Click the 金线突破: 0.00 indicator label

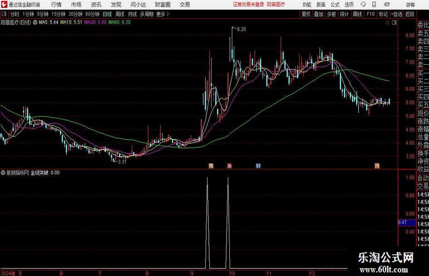[45, 173]
